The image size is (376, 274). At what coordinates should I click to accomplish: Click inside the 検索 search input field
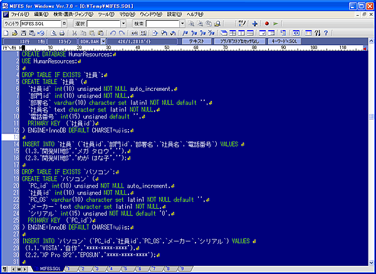(x=162, y=24)
